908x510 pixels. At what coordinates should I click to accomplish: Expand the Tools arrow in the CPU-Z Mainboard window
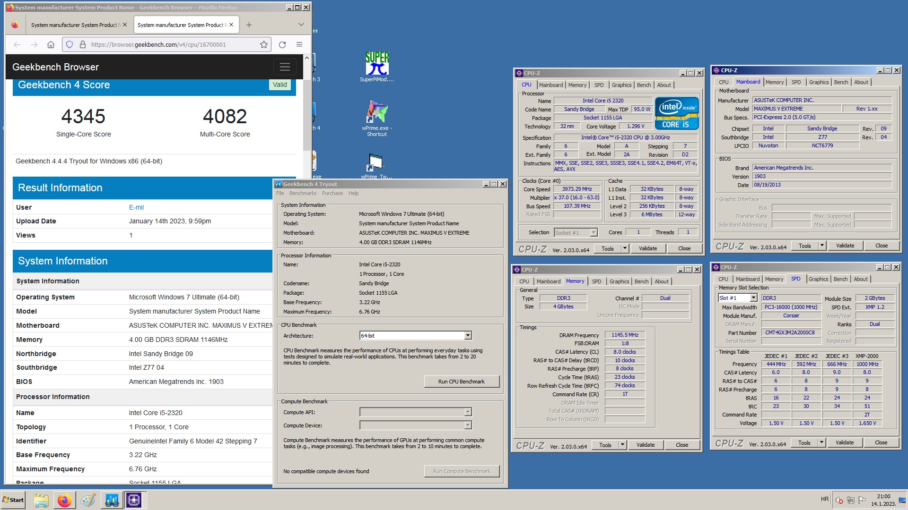pyautogui.click(x=822, y=246)
